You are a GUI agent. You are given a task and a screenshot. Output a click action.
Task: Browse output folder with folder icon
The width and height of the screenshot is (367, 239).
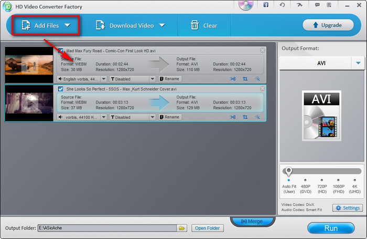[181, 228]
